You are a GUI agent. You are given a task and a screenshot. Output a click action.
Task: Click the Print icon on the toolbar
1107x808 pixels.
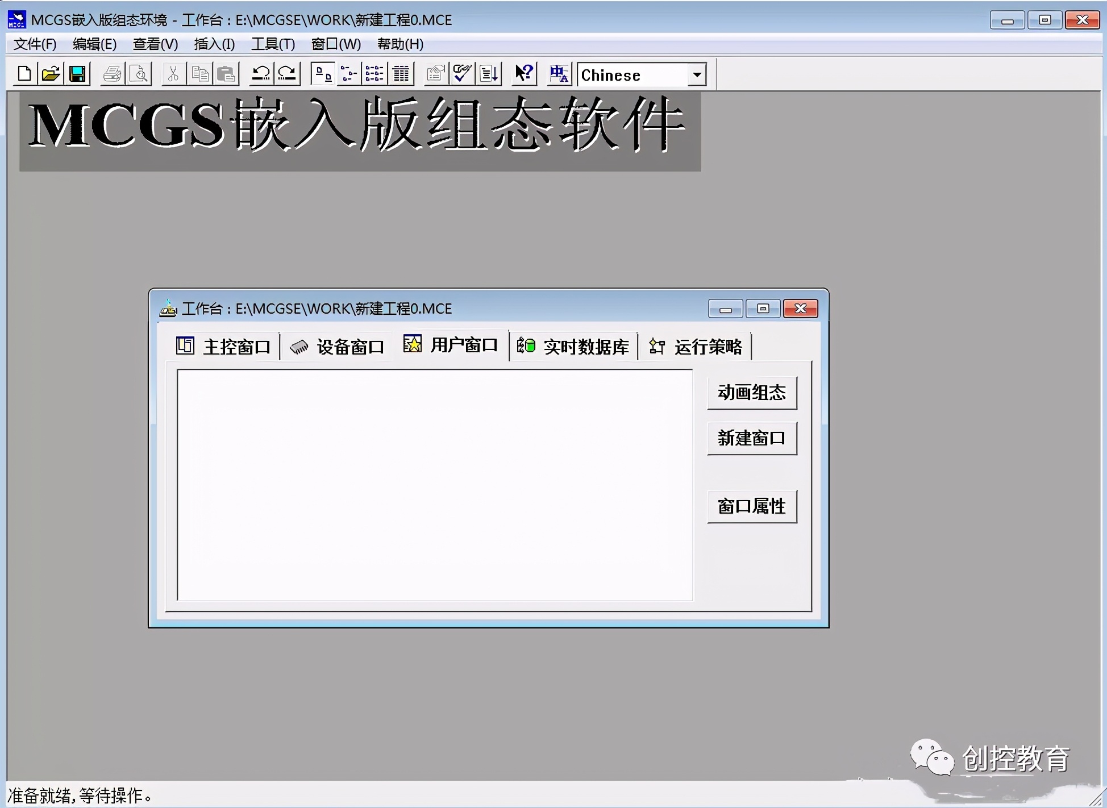click(111, 73)
